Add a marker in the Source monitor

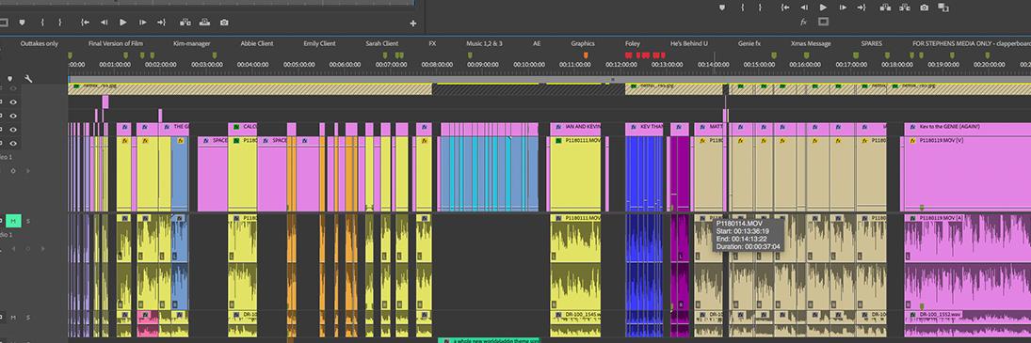coord(23,23)
